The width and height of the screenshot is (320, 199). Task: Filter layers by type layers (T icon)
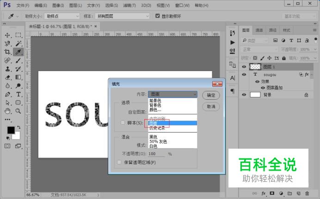291,41
